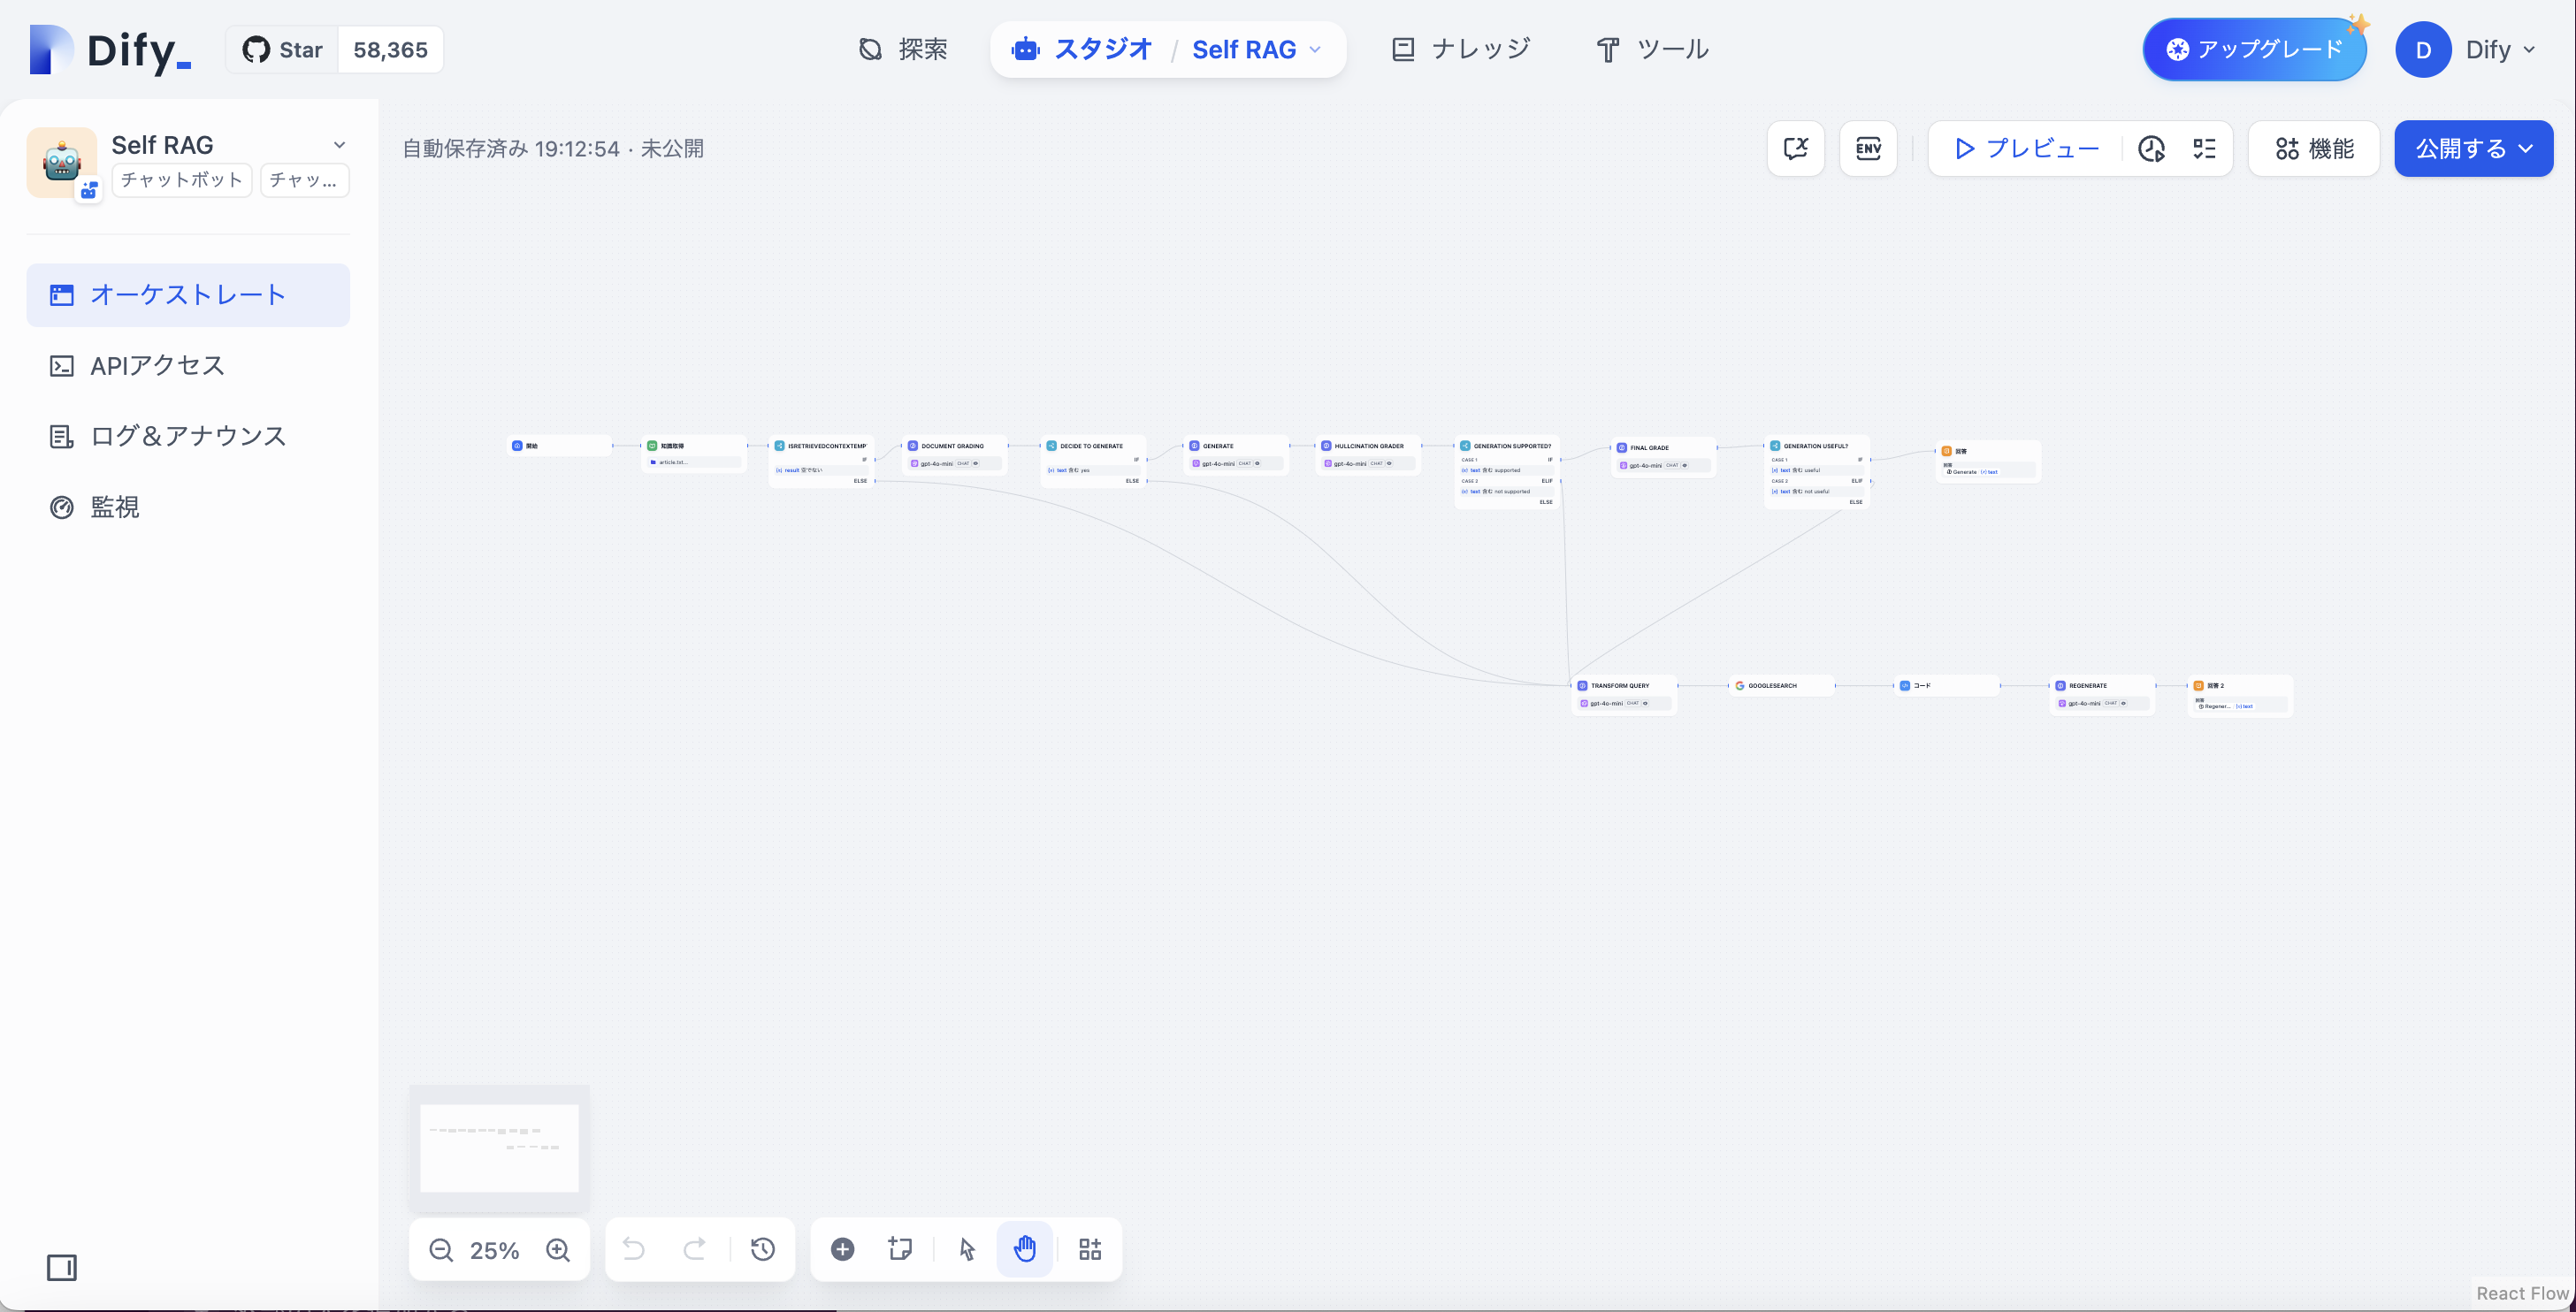Screen dimensions: 2576x1312
Task: Open the ENV environment variables panel
Action: tap(1868, 148)
